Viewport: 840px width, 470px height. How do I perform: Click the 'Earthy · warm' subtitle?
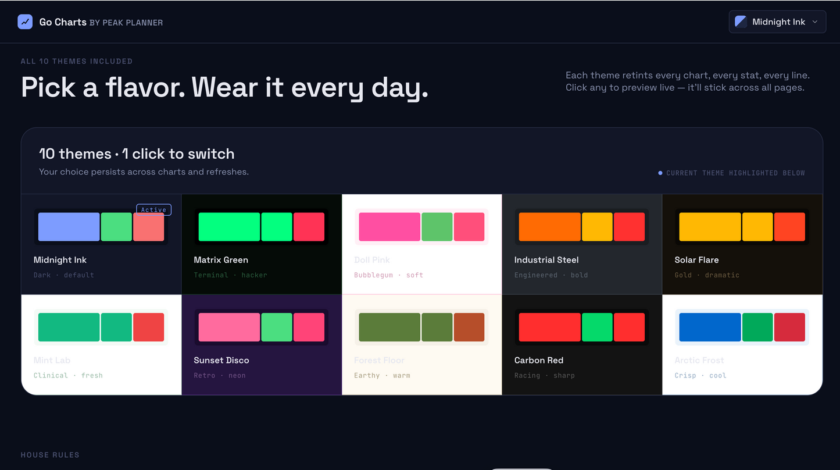click(382, 376)
